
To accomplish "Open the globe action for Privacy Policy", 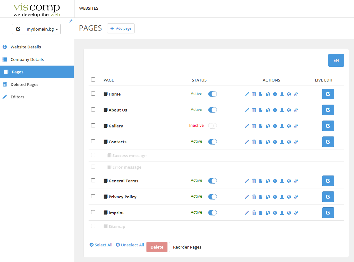I will (x=289, y=196).
